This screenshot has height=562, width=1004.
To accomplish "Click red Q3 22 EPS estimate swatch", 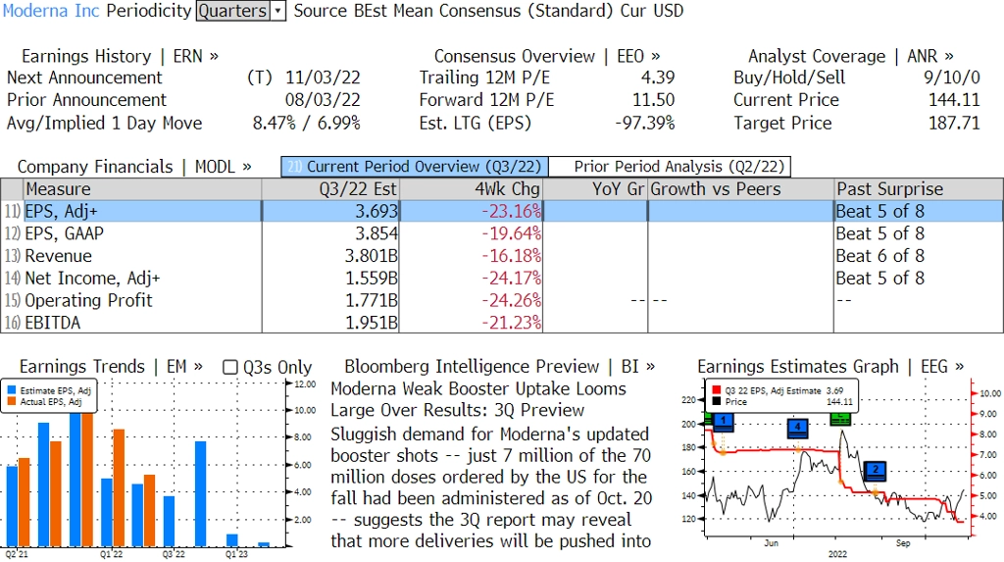I will click(717, 390).
